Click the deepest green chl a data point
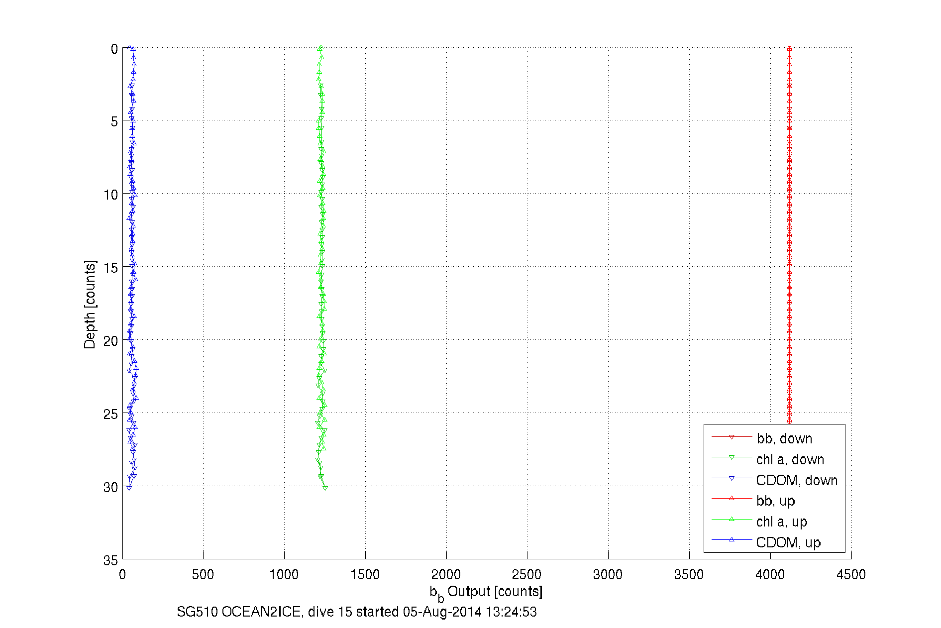Viewport: 941px width, 628px height. pos(325,488)
